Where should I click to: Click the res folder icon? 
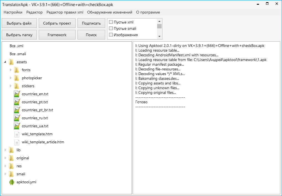click(11, 166)
